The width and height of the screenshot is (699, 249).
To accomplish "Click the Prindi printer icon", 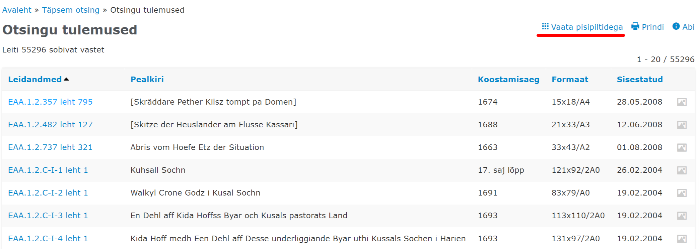I will 635,27.
